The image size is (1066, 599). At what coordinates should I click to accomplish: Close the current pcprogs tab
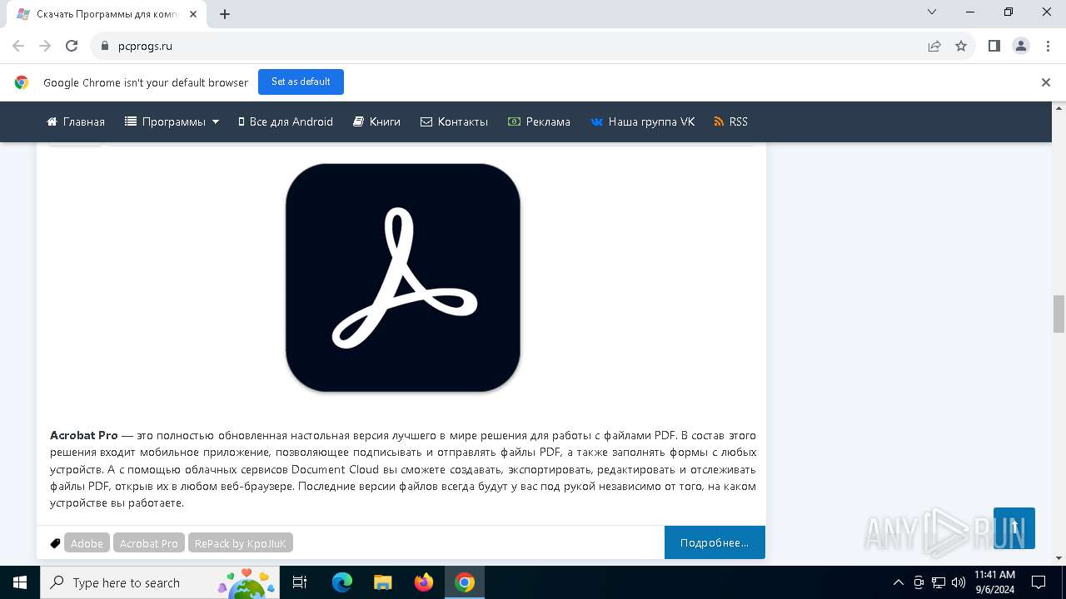point(193,14)
